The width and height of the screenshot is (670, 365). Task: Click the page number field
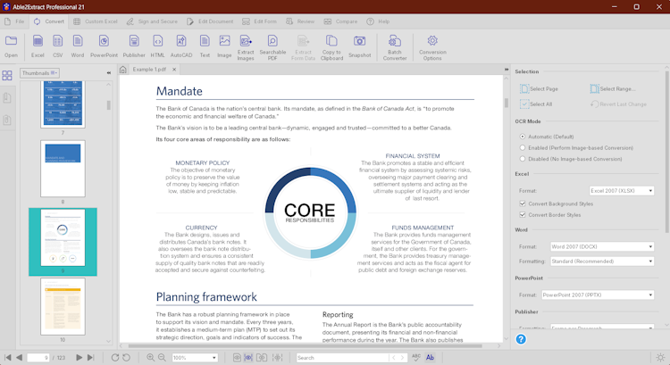[38, 358]
